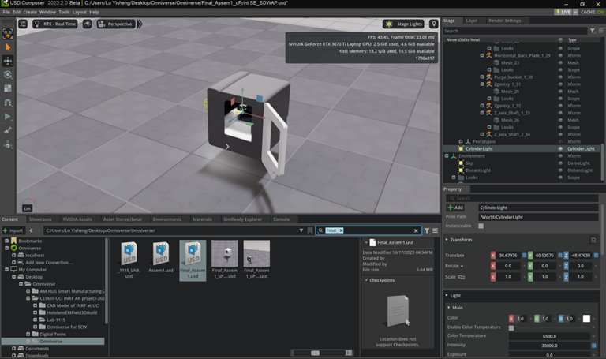Start simulation with the Play button
The image size is (606, 359).
8,116
